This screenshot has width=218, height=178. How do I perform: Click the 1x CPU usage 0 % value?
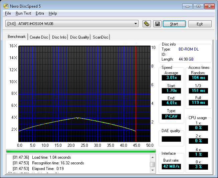click(x=198, y=128)
